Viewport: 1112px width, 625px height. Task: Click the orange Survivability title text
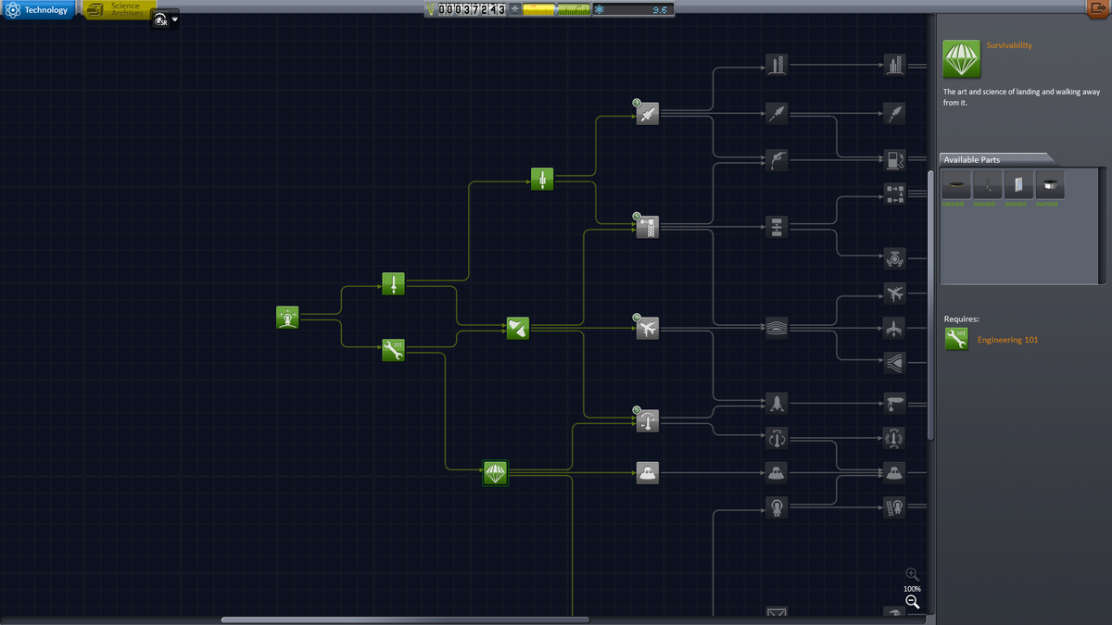[x=1009, y=45]
